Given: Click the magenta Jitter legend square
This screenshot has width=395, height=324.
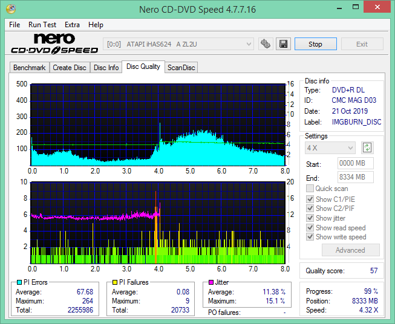Looking at the screenshot, I should click(211, 282).
